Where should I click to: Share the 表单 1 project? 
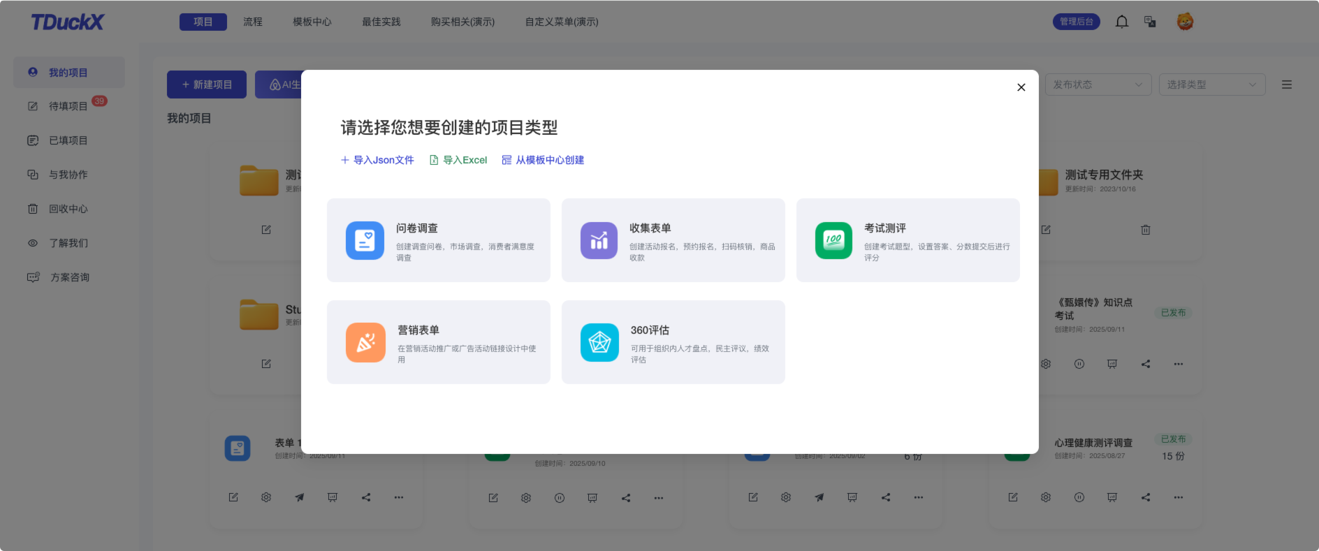(366, 497)
